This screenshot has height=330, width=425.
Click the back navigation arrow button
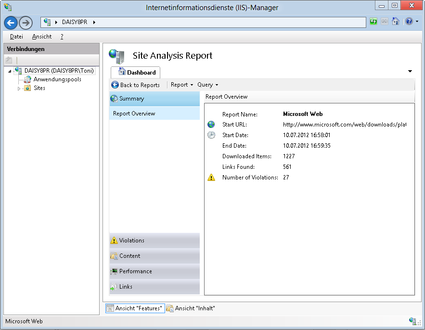[x=11, y=23]
